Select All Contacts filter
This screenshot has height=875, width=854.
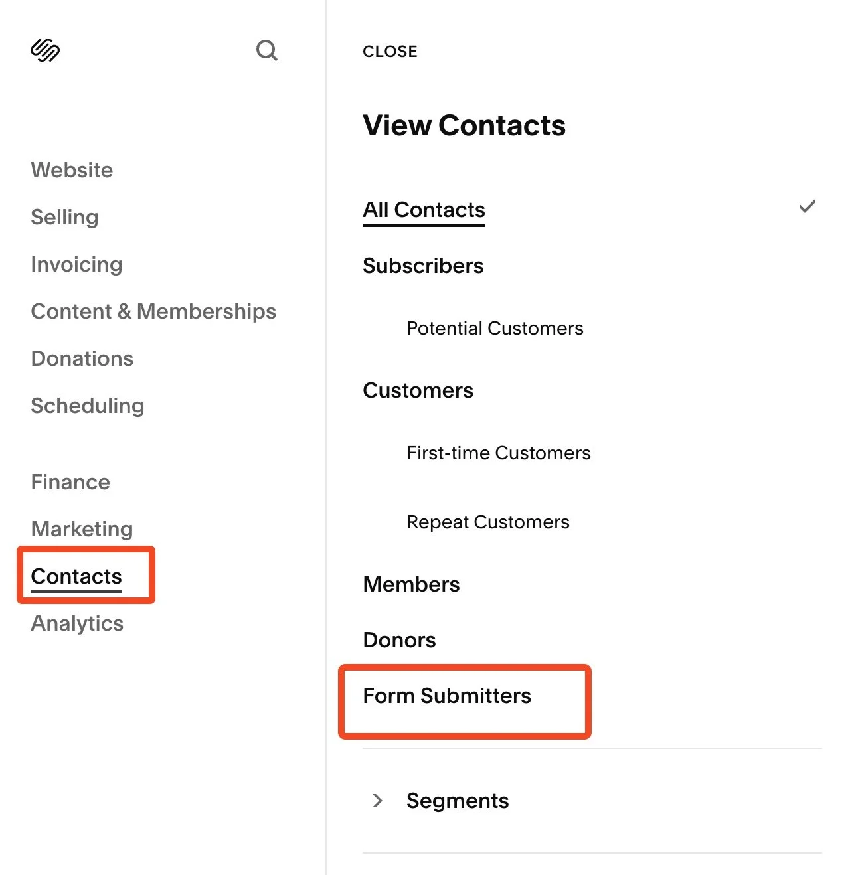[x=424, y=210]
